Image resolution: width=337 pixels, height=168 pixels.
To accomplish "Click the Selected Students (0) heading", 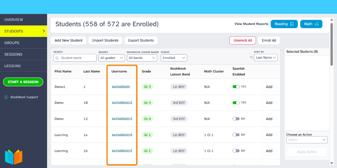I will tap(302, 52).
